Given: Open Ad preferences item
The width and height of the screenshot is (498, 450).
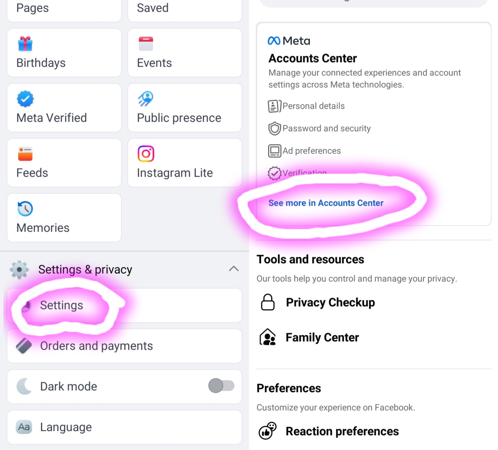Looking at the screenshot, I should click(x=311, y=151).
